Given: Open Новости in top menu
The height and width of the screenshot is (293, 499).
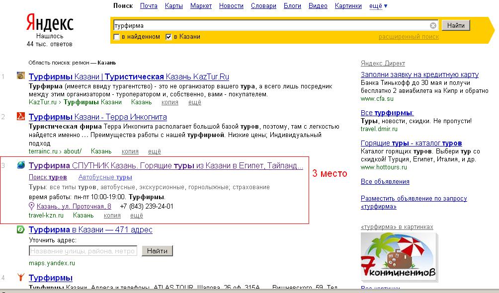Looking at the screenshot, I should pos(231,6).
